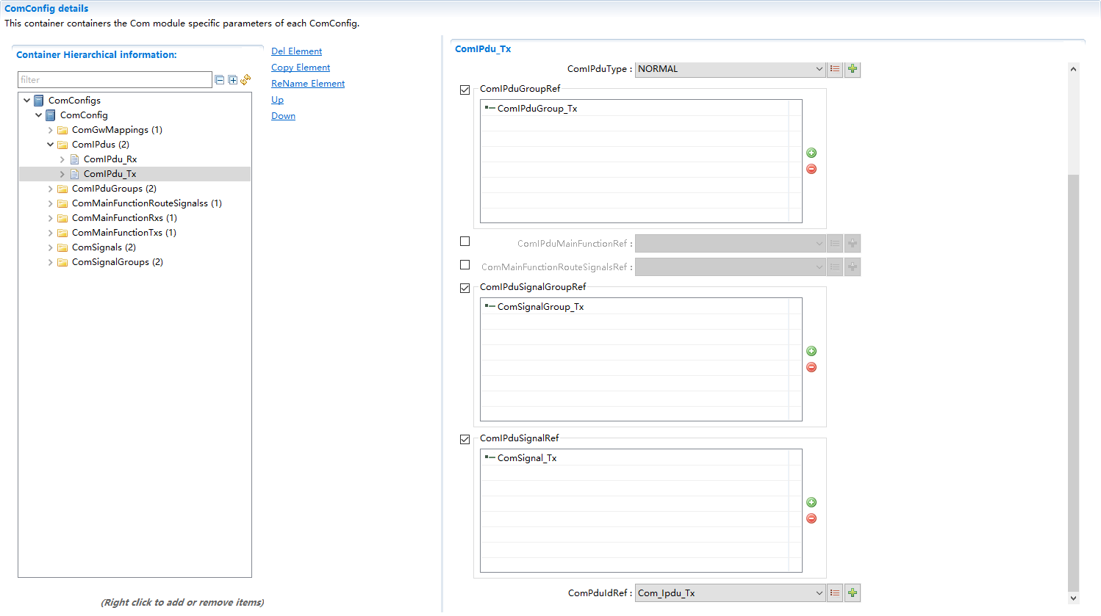The image size is (1101, 616).
Task: Select ComSignalGroups item in the tree
Action: pyautogui.click(x=116, y=262)
